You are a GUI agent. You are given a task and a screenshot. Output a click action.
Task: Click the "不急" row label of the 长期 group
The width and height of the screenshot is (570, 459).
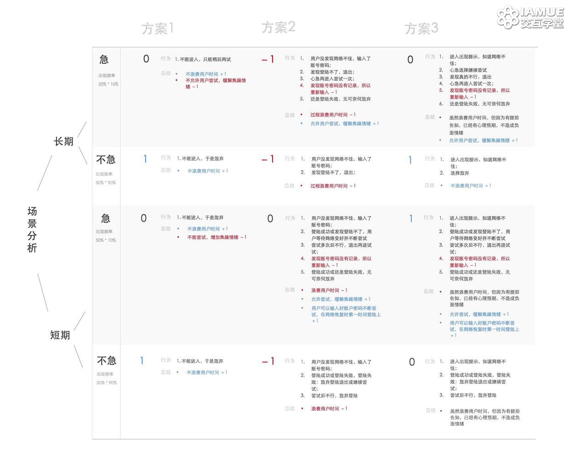tap(106, 159)
